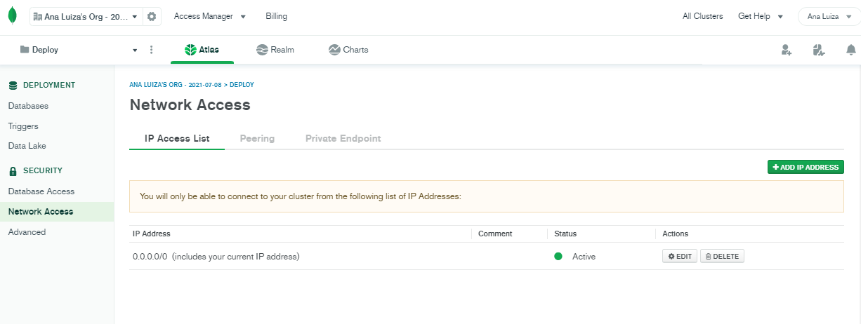Click the Realm icon

262,50
